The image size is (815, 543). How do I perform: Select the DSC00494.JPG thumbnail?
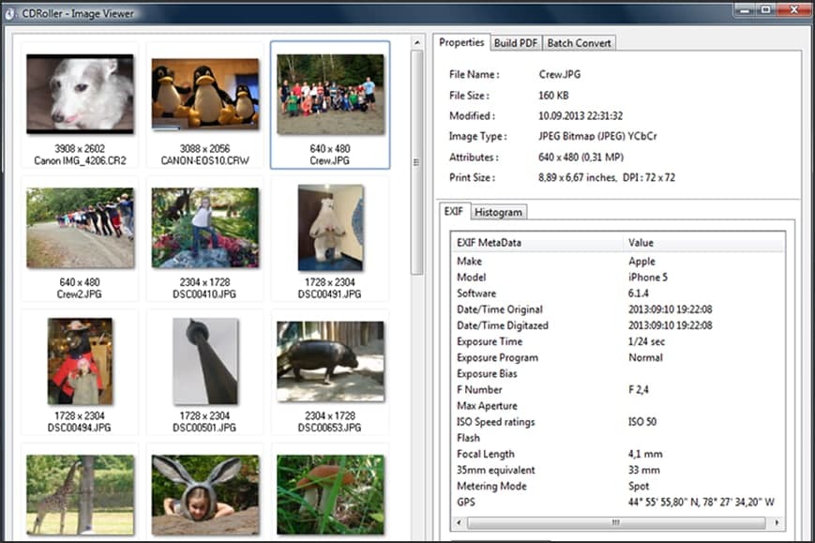tap(80, 361)
